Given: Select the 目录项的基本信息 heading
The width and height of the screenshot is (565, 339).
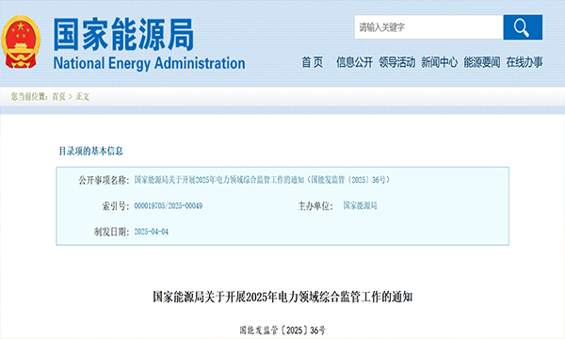Looking at the screenshot, I should pos(90,151).
